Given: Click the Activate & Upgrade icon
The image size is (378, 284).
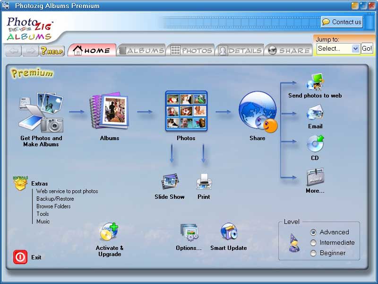Looking at the screenshot, I should click(109, 232).
